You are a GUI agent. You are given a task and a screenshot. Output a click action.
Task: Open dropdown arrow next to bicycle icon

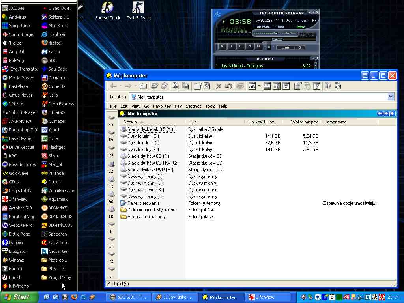point(259,86)
